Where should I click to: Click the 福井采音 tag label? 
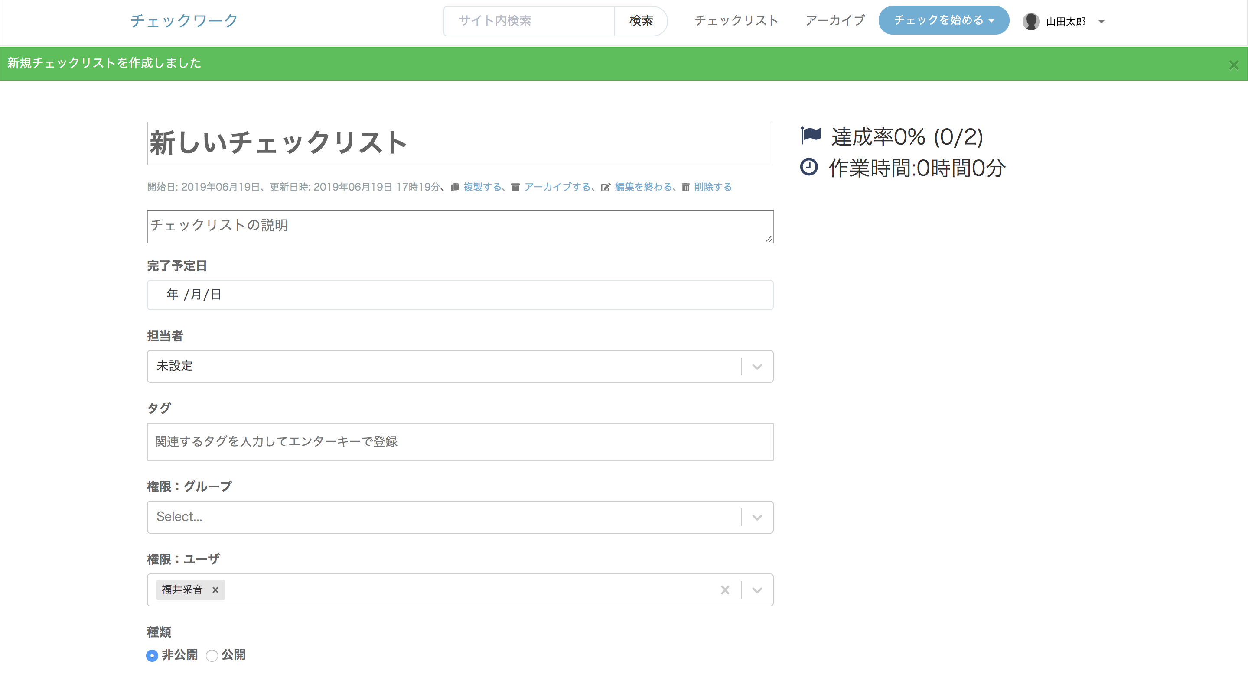point(182,589)
